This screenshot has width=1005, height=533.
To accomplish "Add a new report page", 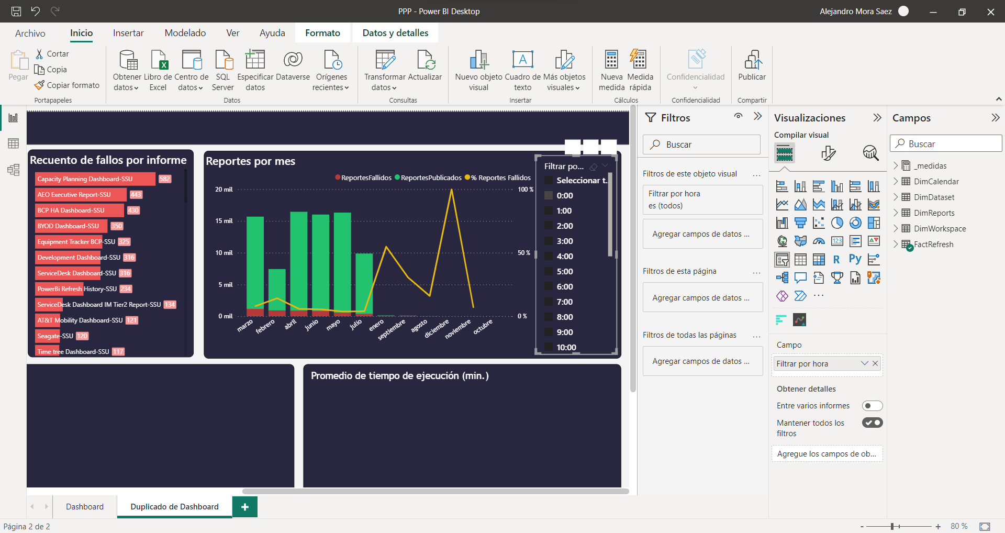I will coord(244,507).
